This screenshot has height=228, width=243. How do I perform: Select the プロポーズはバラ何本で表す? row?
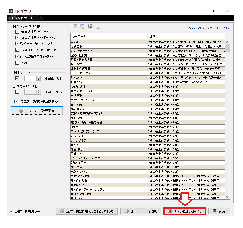[148, 114]
